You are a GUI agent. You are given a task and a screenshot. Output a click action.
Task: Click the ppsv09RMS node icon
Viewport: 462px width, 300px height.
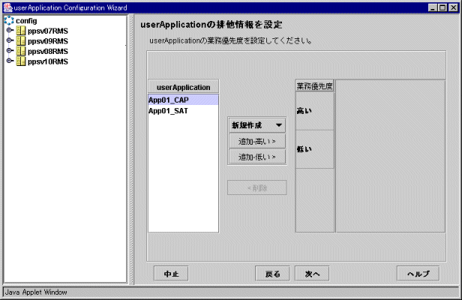(21, 40)
